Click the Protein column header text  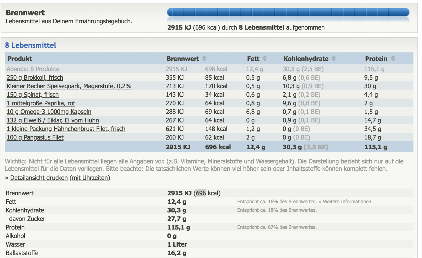coord(376,59)
